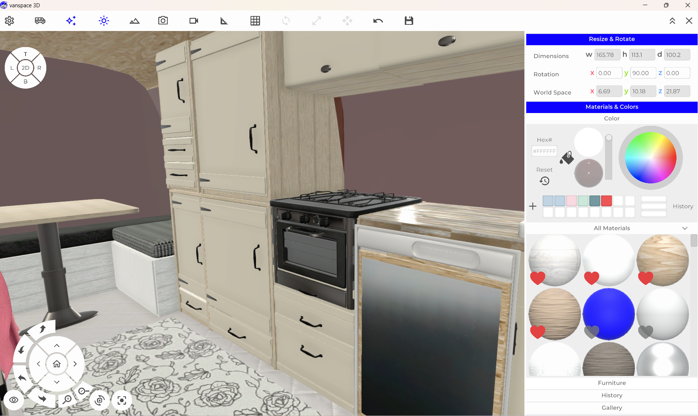Viewport: 698px width, 416px height.
Task: Click home button in navigation pad
Action: pyautogui.click(x=57, y=363)
